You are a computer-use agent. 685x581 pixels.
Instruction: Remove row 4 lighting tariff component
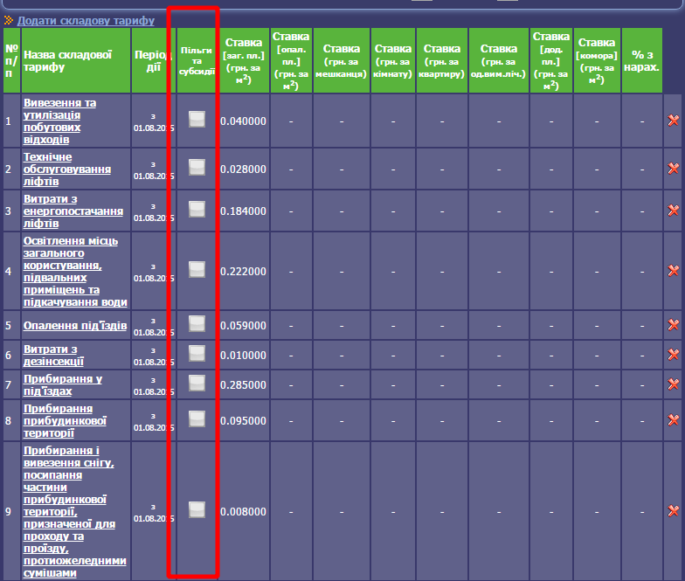tap(673, 271)
